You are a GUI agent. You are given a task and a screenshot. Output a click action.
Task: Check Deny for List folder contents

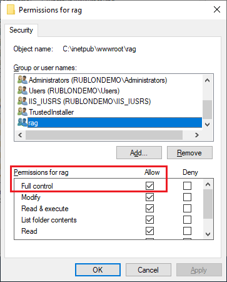coord(187,220)
